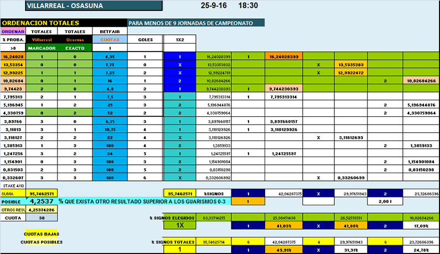Select the ORDENACION TOTALES header
The image size is (440, 254).
[x=64, y=23]
